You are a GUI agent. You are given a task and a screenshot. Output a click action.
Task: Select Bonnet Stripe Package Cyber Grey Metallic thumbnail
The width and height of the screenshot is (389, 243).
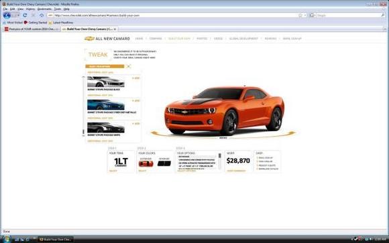[106, 105]
